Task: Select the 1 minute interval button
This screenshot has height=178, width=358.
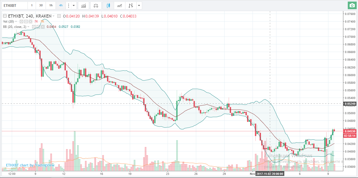Action: click(x=32, y=6)
